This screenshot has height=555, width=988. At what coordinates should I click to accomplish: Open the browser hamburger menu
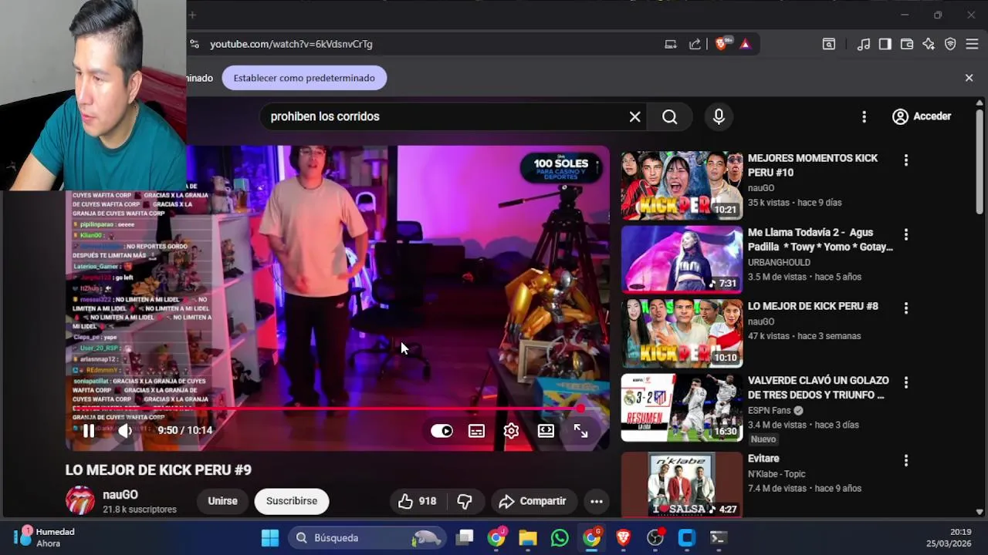(x=972, y=44)
